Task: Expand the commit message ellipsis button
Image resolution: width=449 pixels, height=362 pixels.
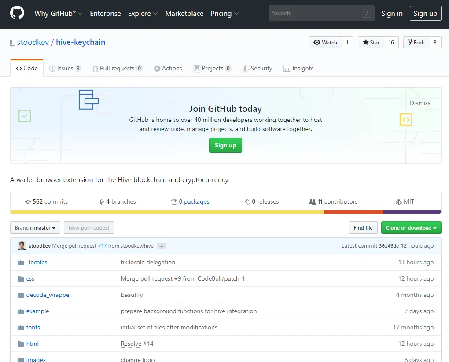Action: click(x=162, y=246)
